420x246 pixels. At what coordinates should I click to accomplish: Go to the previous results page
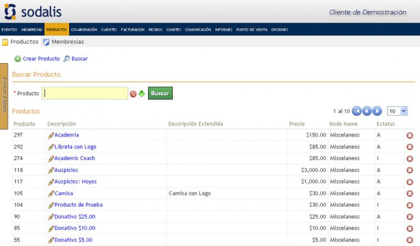coord(367,111)
